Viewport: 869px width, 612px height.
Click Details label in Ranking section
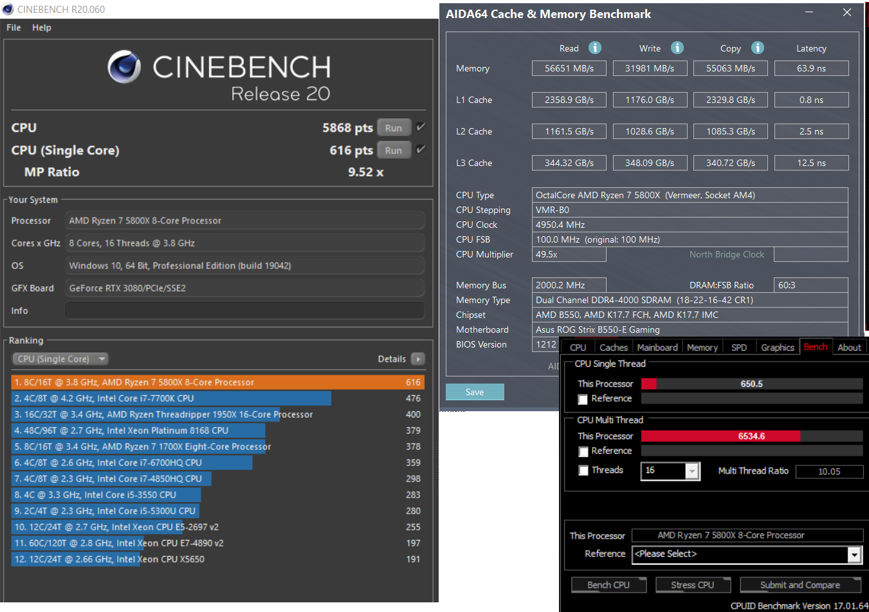pos(392,359)
